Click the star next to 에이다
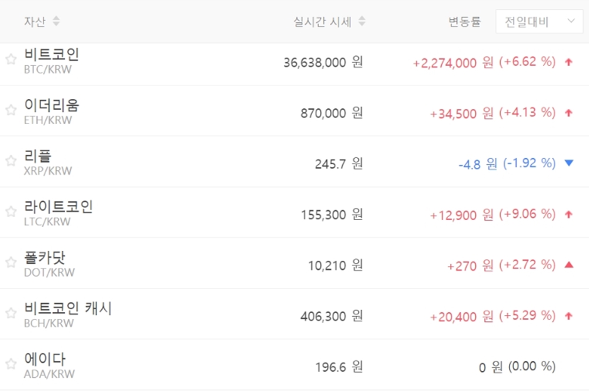The width and height of the screenshot is (589, 392). [x=11, y=364]
